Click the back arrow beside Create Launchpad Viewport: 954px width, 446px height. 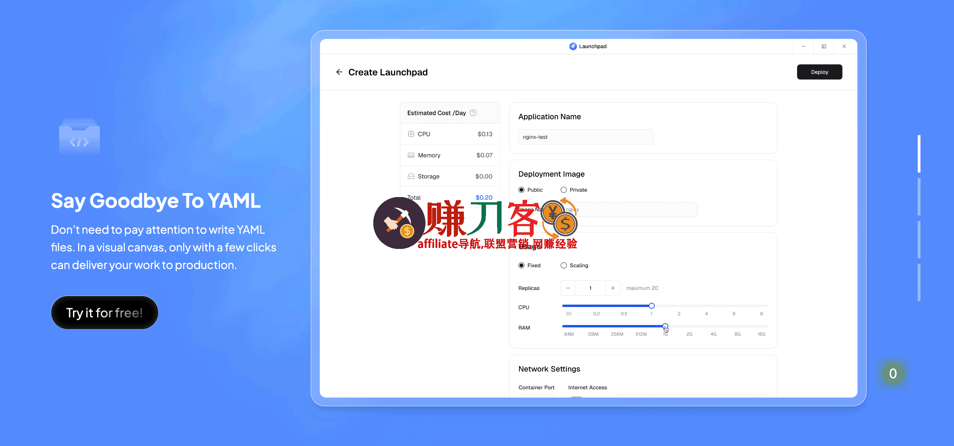click(339, 72)
